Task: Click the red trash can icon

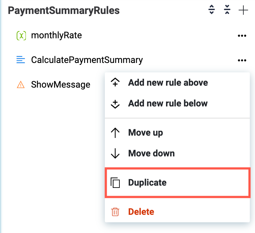Action: point(115,212)
